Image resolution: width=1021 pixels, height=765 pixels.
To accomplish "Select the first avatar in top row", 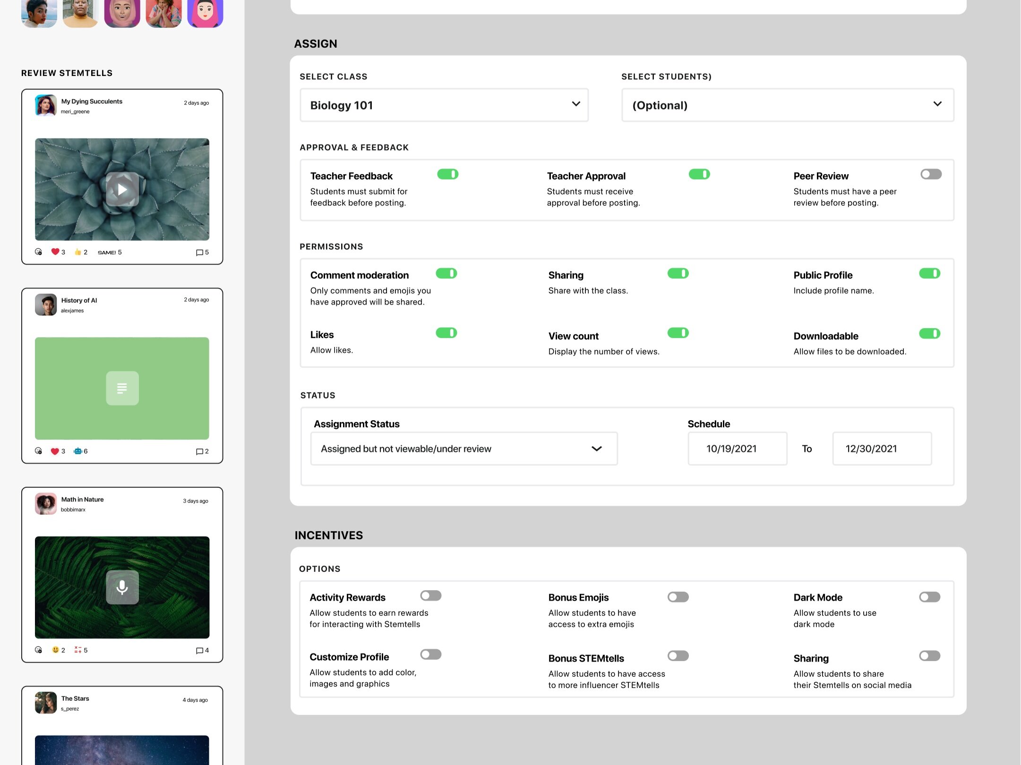I will point(39,13).
